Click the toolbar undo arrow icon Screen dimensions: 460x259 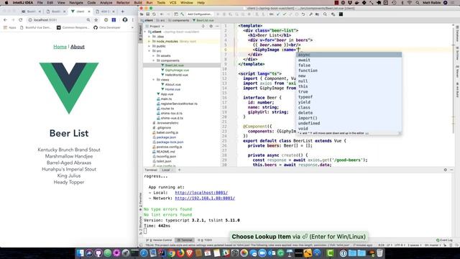coord(303,14)
